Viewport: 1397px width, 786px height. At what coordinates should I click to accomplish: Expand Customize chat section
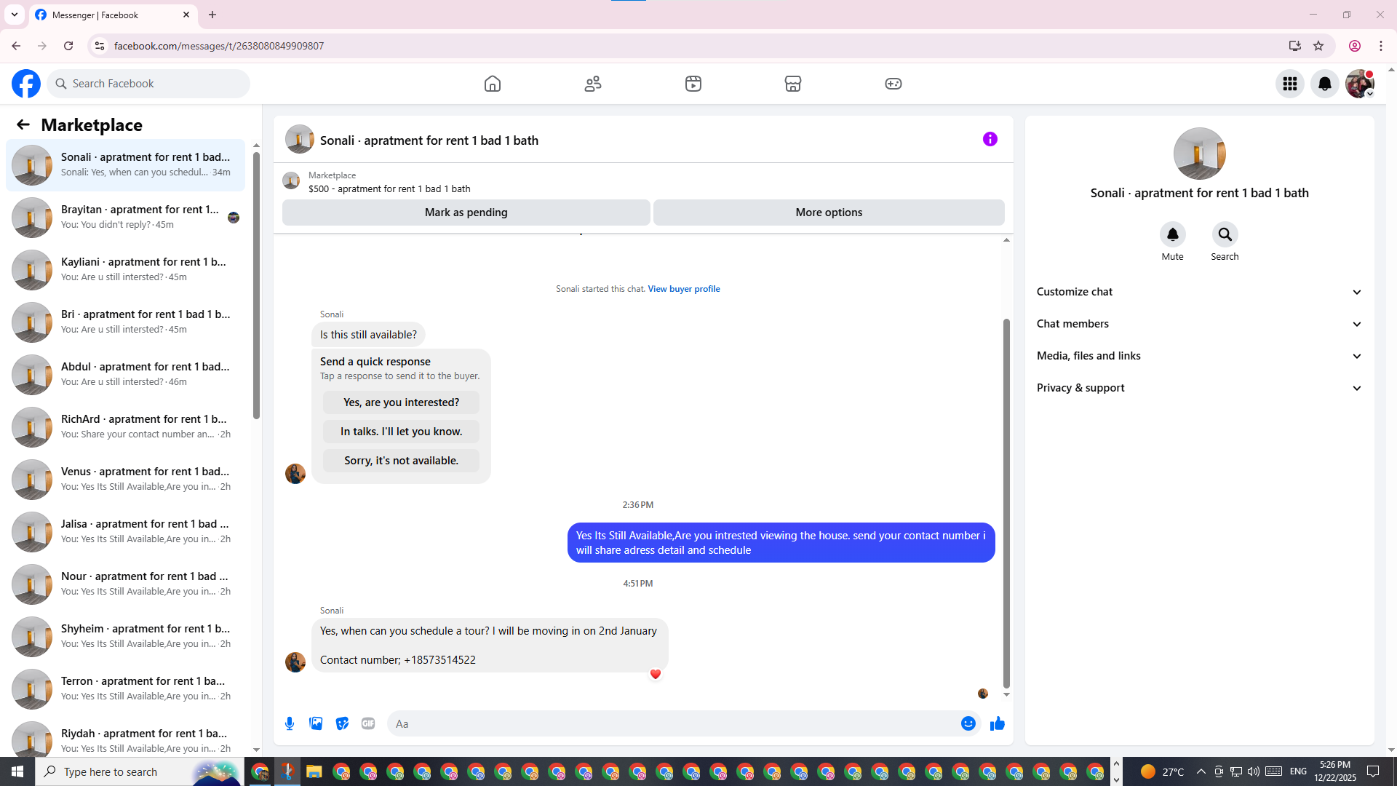tap(1199, 292)
